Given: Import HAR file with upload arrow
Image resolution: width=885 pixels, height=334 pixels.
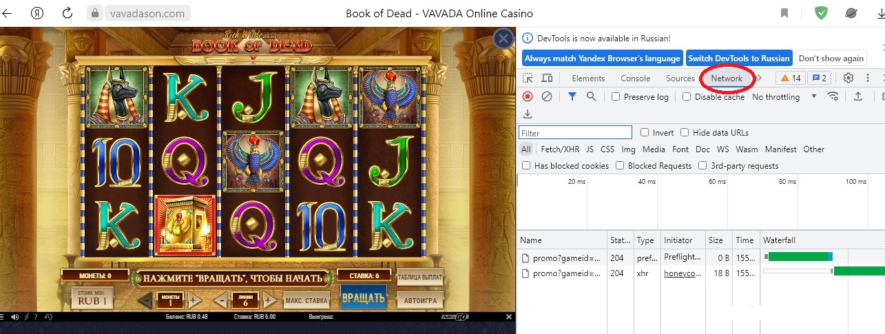Looking at the screenshot, I should click(858, 97).
